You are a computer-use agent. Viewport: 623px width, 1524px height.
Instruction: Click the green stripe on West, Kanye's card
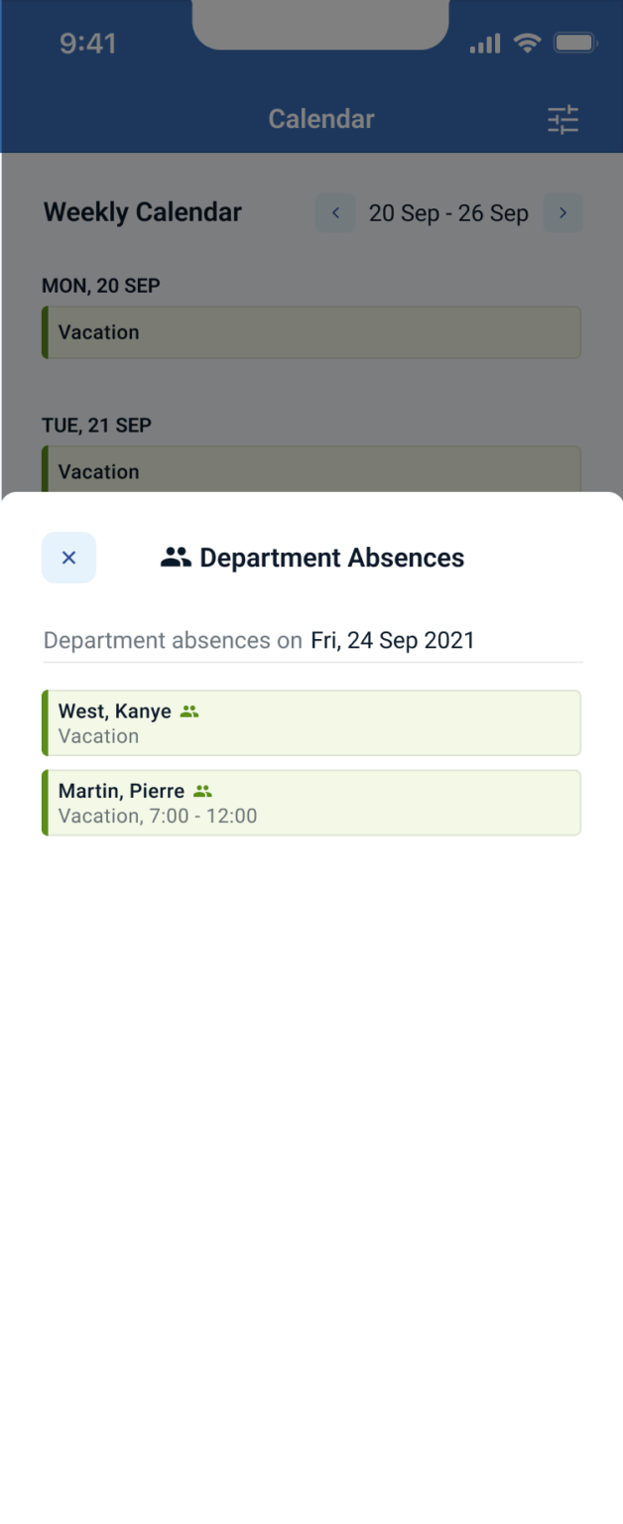45,722
